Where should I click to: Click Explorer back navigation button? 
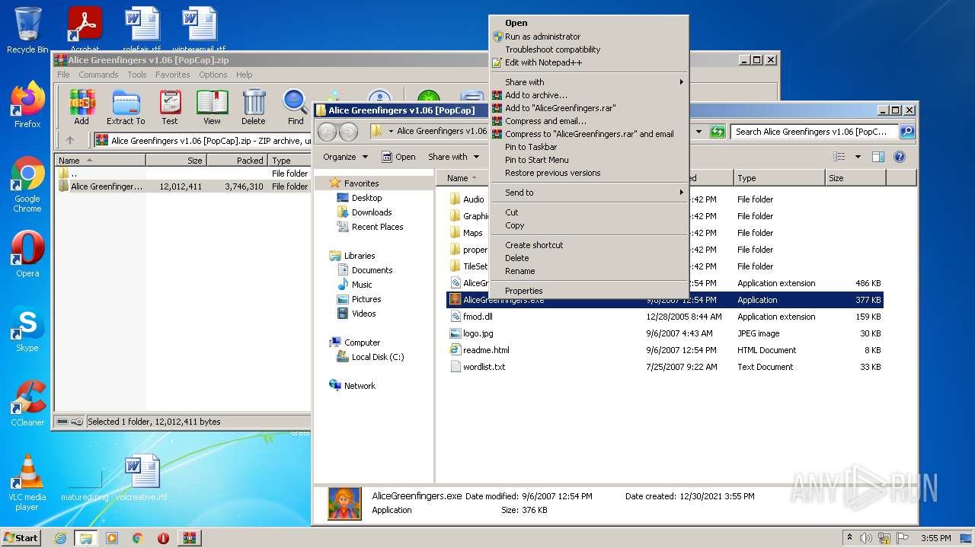pos(328,132)
